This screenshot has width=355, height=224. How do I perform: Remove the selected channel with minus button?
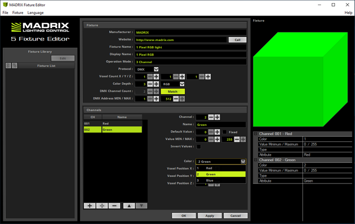tap(114, 206)
